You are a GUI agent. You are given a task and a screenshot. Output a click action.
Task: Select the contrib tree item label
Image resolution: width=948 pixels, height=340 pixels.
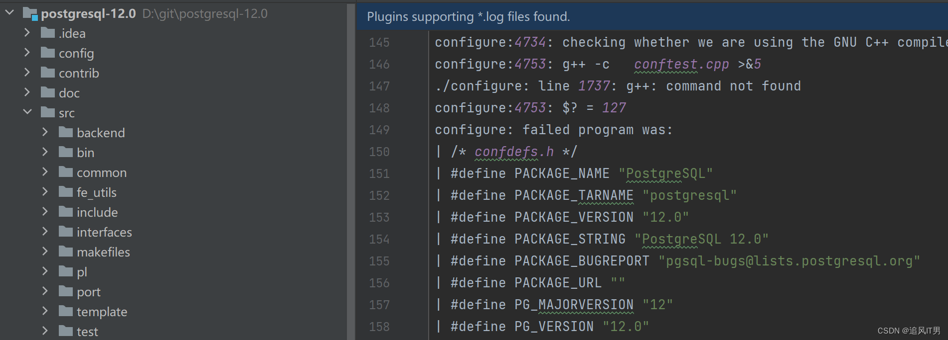[x=79, y=73]
